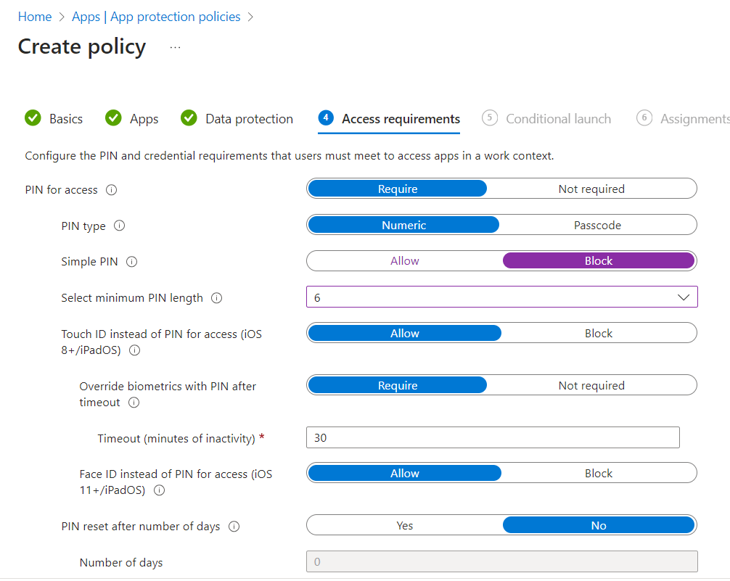Set PIN for access to Not required

coord(591,189)
